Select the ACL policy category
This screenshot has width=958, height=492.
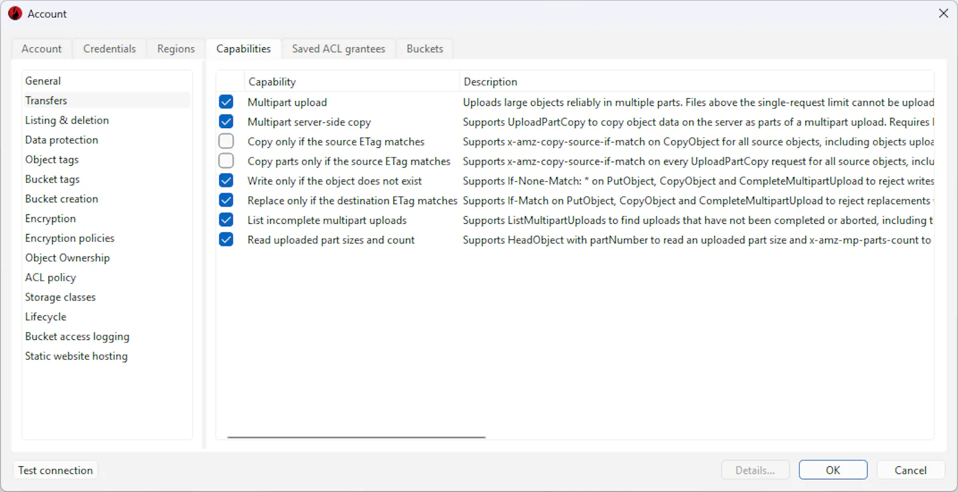pyautogui.click(x=107, y=278)
